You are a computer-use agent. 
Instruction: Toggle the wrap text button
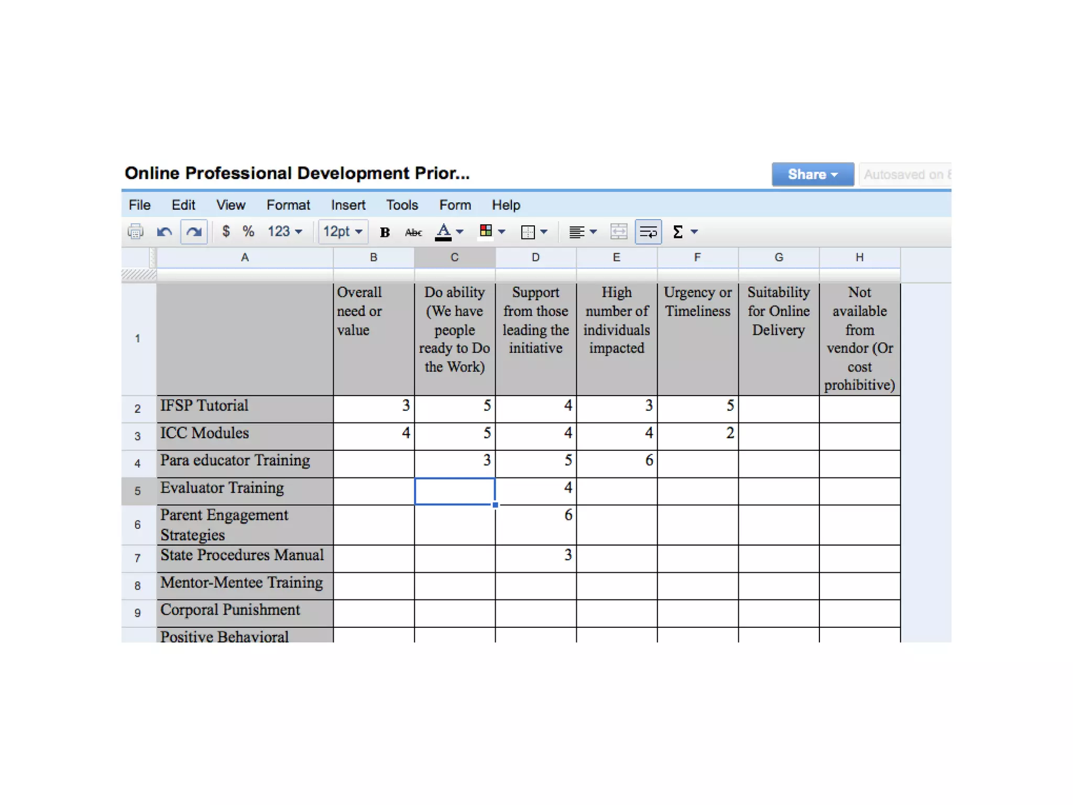648,232
